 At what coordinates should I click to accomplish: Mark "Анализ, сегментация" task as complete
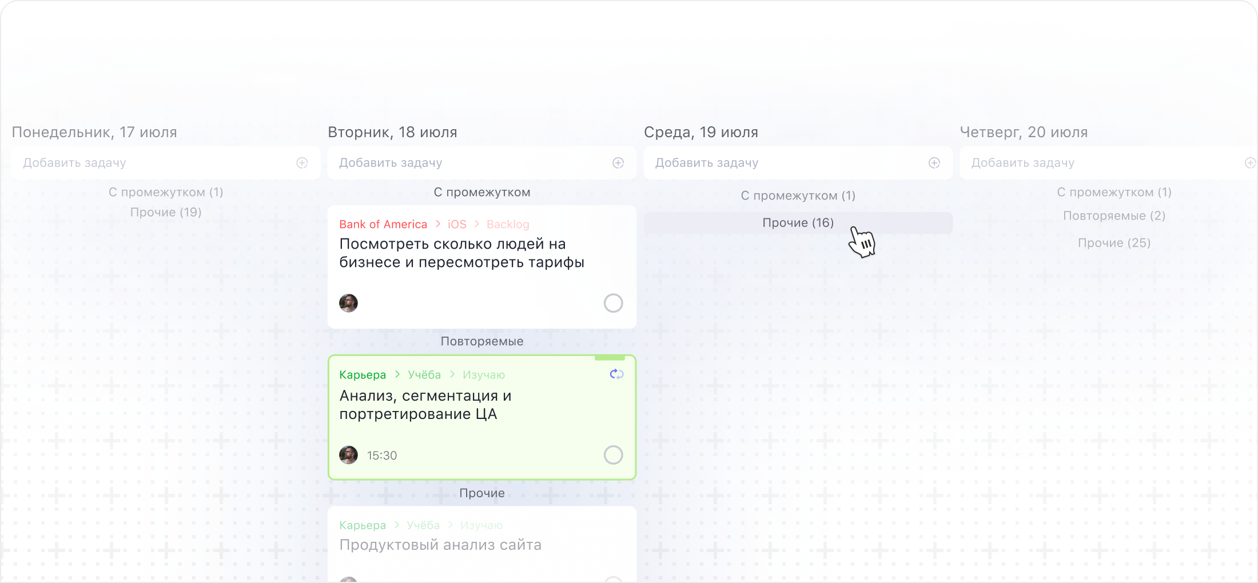tap(613, 455)
